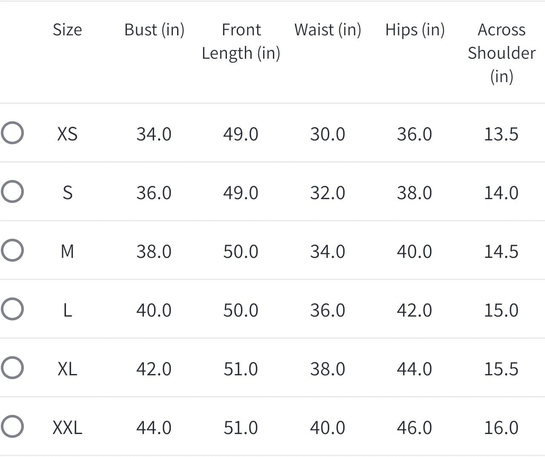Click the Front Length (in) header
Image resolution: width=545 pixels, height=457 pixels.
coord(241,41)
